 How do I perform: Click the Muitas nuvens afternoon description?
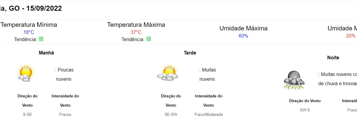pos(207,74)
